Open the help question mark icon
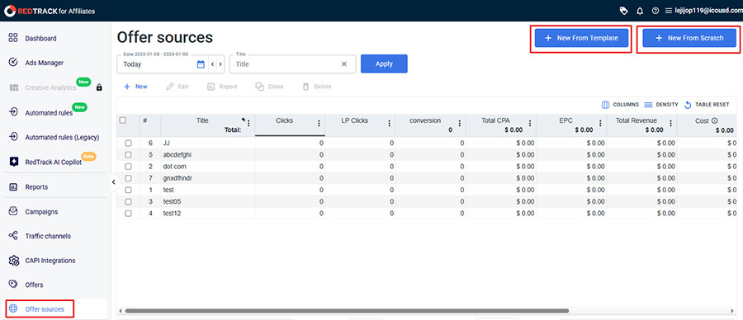This screenshot has width=743, height=320. pyautogui.click(x=655, y=11)
